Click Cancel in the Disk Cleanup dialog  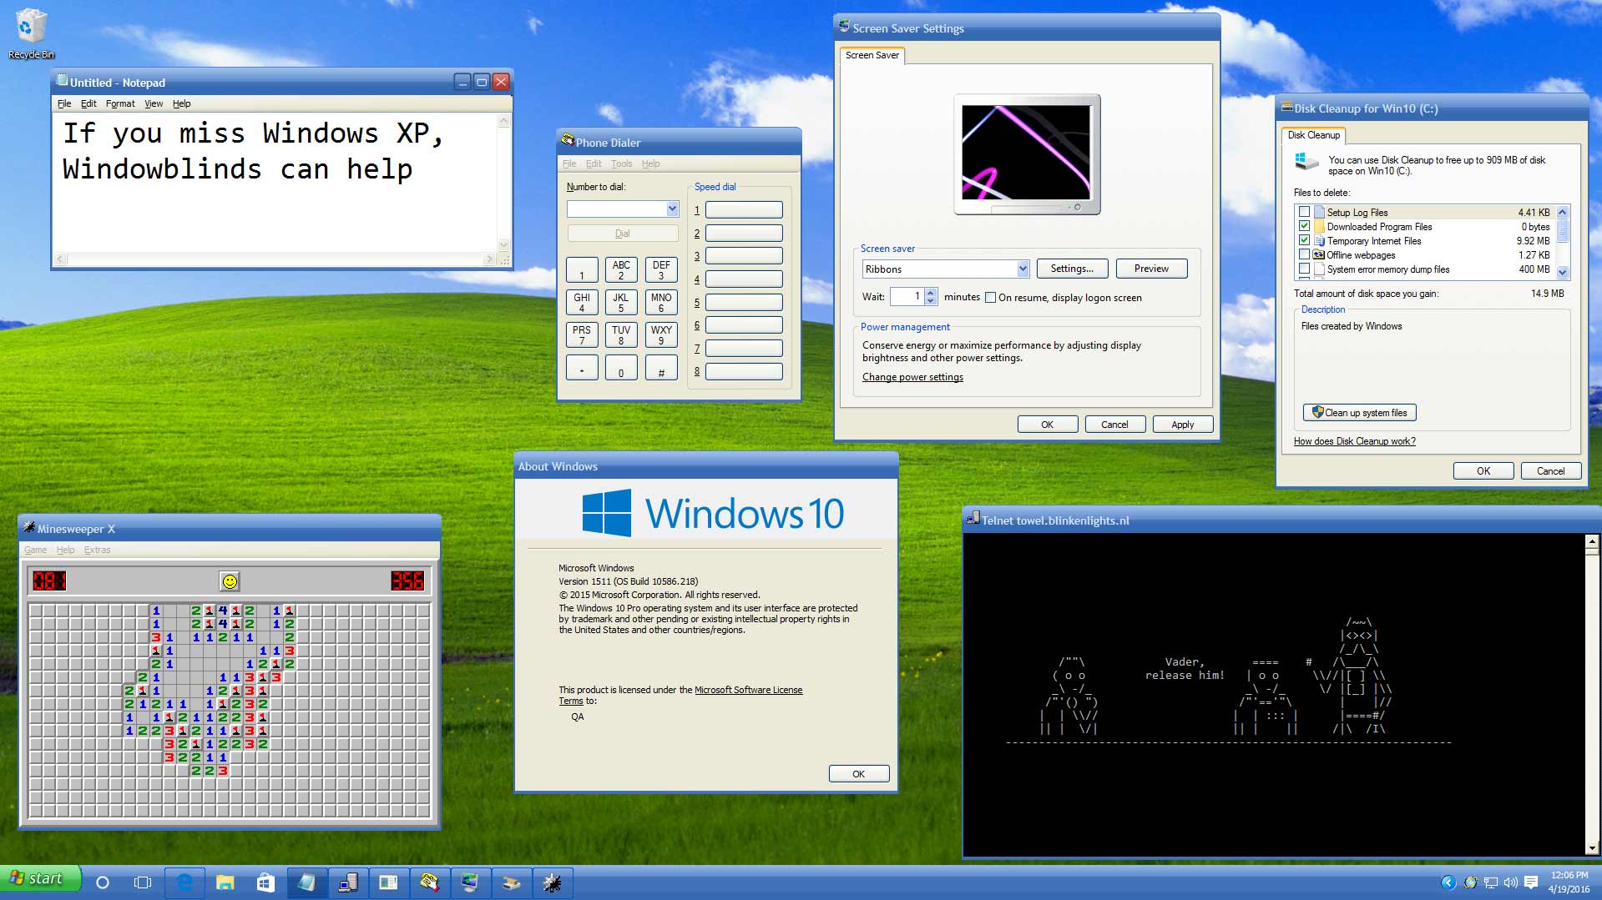click(1550, 470)
